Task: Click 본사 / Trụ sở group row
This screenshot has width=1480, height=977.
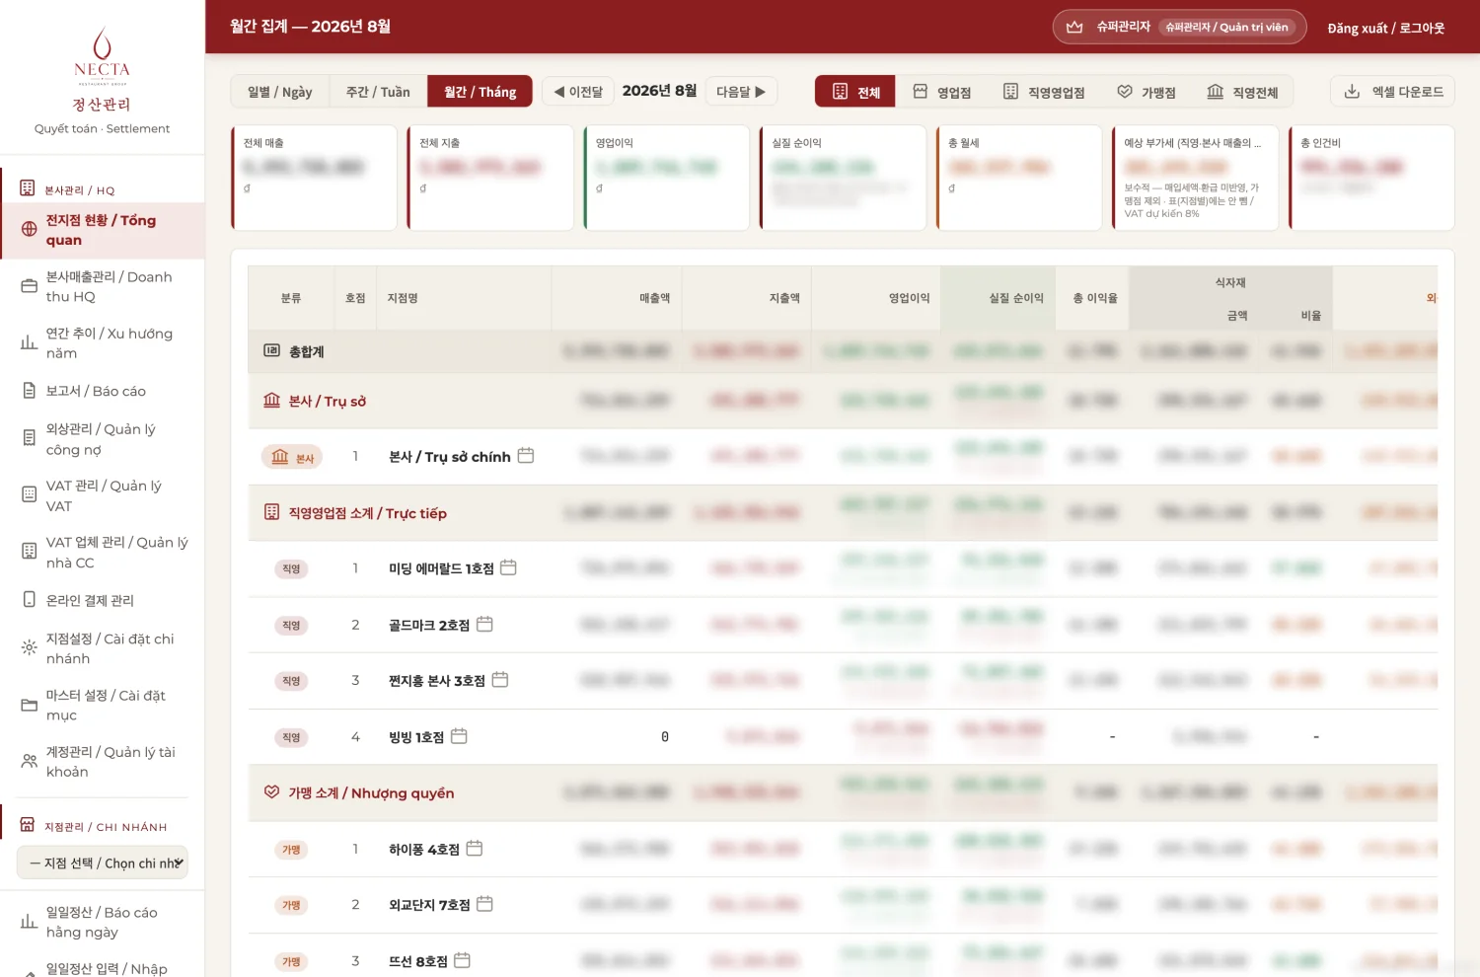Action: pyautogui.click(x=843, y=401)
